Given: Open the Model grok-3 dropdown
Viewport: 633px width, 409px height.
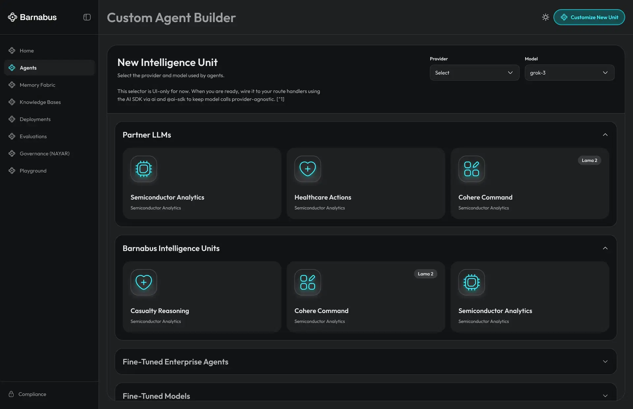Looking at the screenshot, I should tap(569, 73).
